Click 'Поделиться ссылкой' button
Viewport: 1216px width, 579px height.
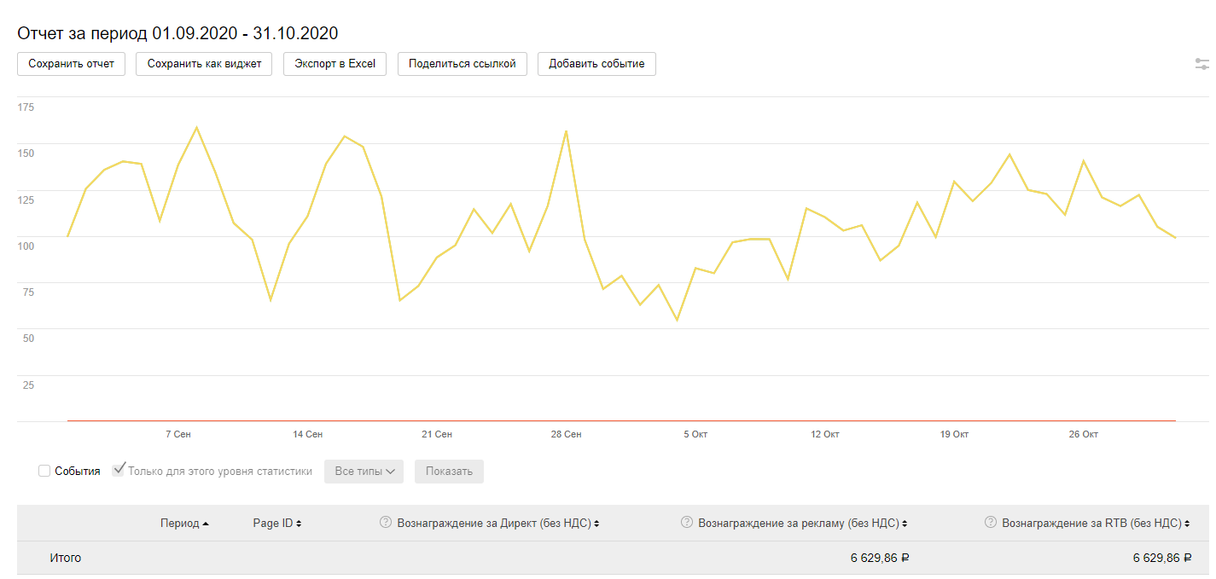pyautogui.click(x=462, y=64)
